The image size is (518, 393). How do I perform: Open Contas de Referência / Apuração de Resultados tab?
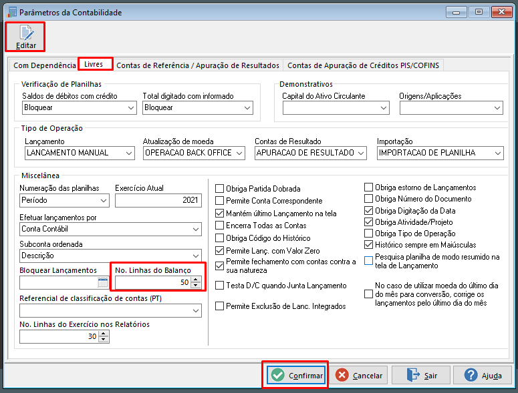point(198,65)
